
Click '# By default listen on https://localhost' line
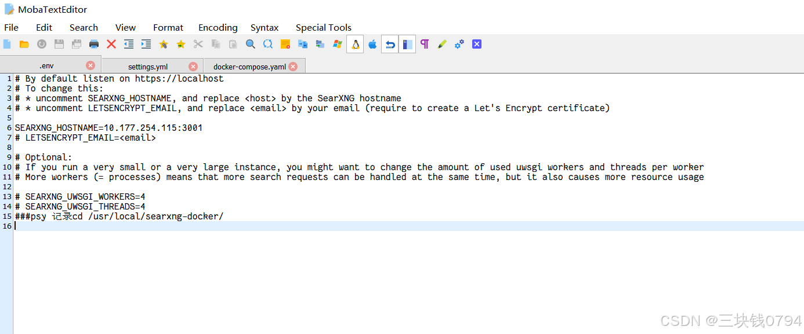point(119,78)
